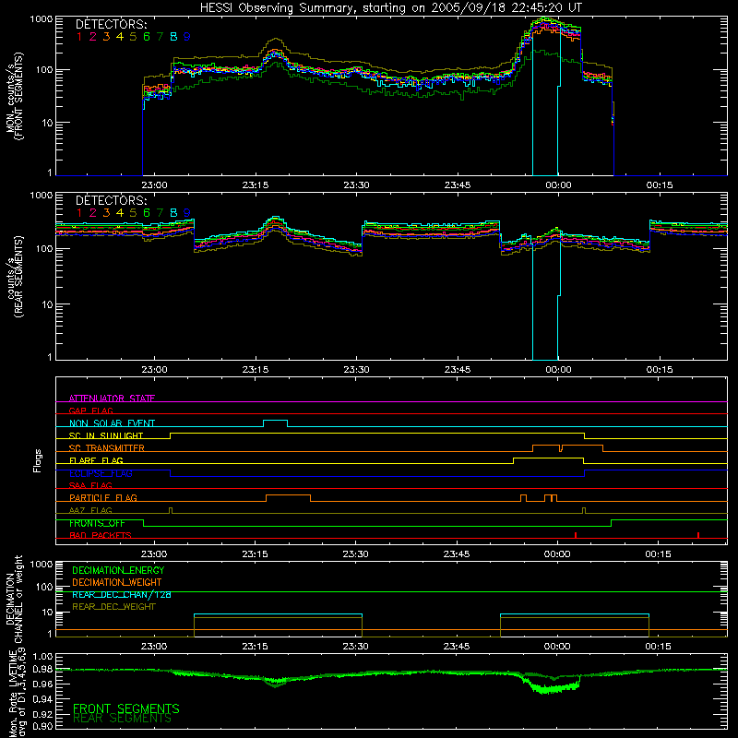Click the 23:30 tick label under the Flags panel
This screenshot has height=738, width=738.
[x=355, y=554]
